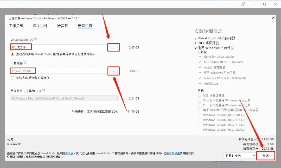Check C++ (v141) 通用 Windows 平台工具

coord(200,105)
